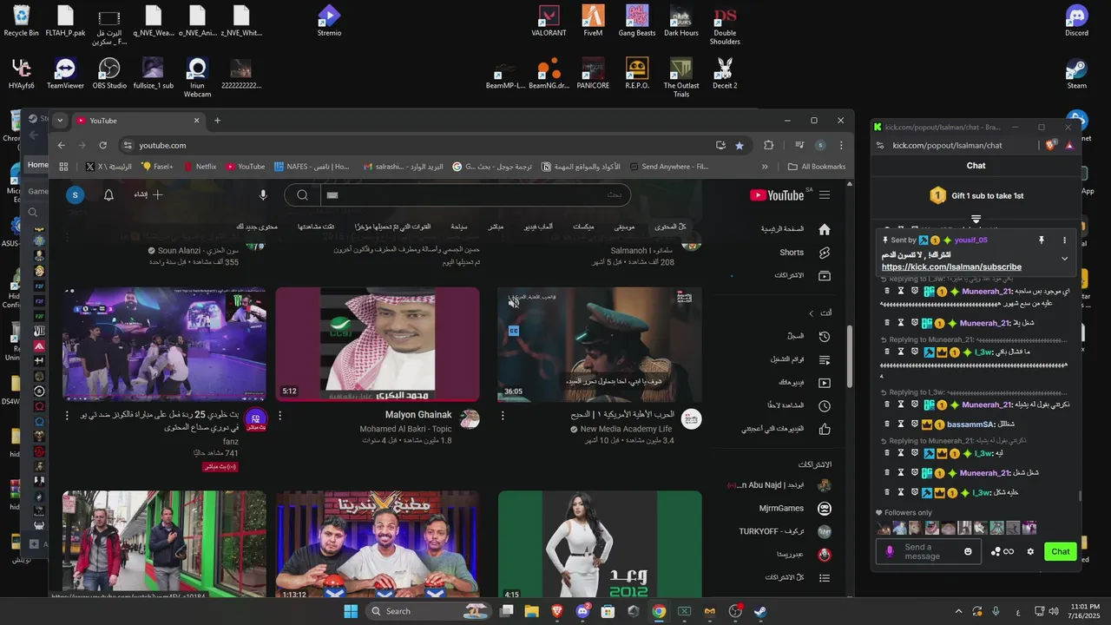Open Discord desktop shortcut

(1076, 21)
